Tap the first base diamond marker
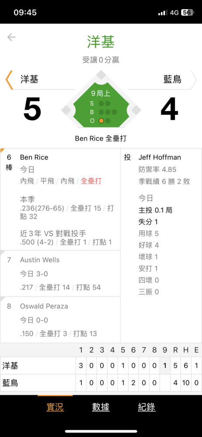Viewport: 202px width, 437px height. [136, 110]
